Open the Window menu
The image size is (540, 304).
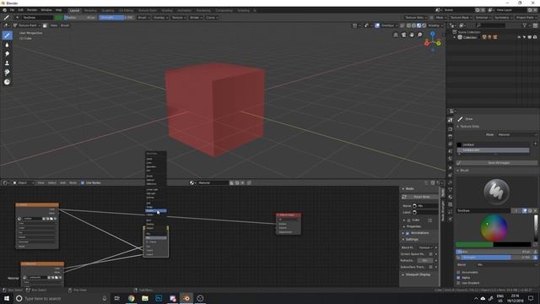[46, 10]
